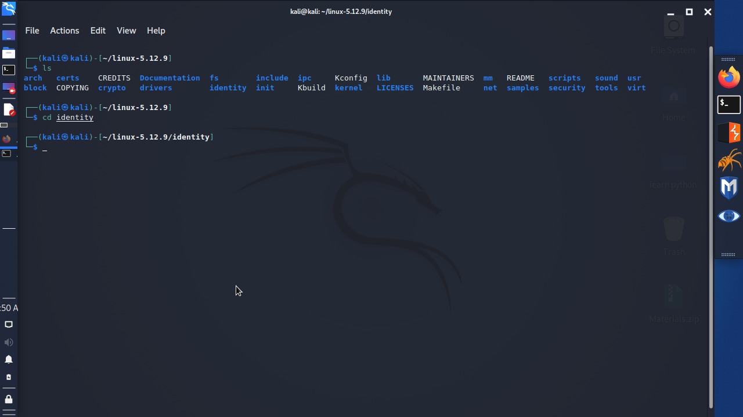Launch Burp Suite from the right dock
This screenshot has height=417, width=743.
tap(729, 133)
